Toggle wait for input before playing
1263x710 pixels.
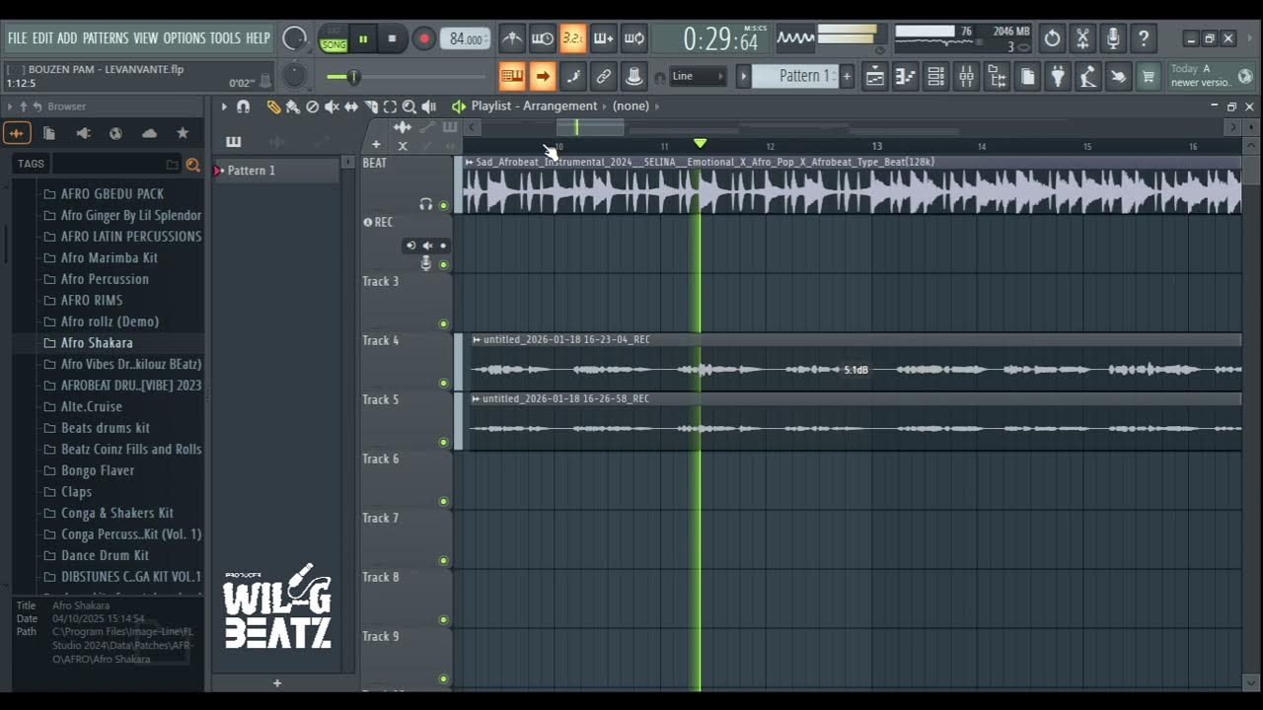click(x=542, y=38)
